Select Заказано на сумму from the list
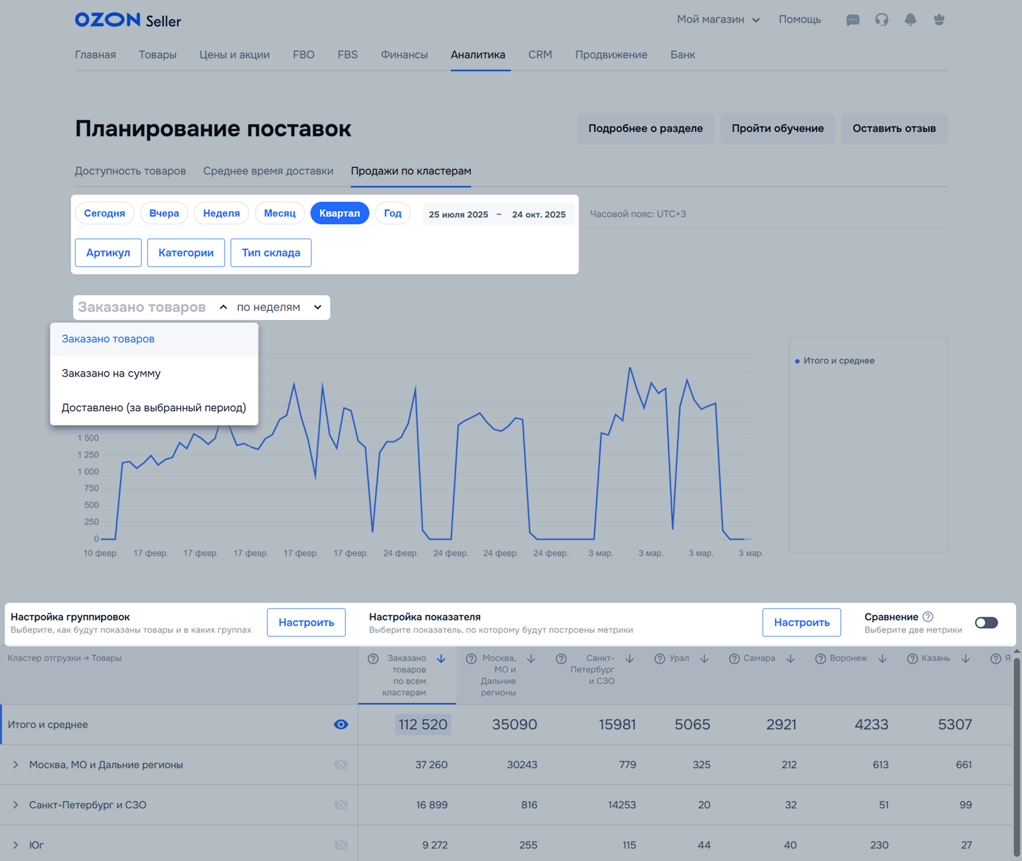Image resolution: width=1022 pixels, height=861 pixels. (x=111, y=373)
